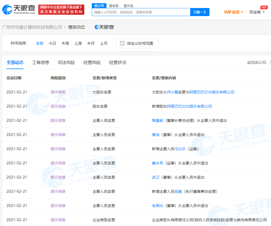Filter time by 本周

65,43
